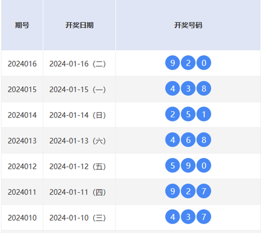This screenshot has width=261, height=233.
Task: Select ball 5 in issue 2024014 row
Action: (x=188, y=114)
